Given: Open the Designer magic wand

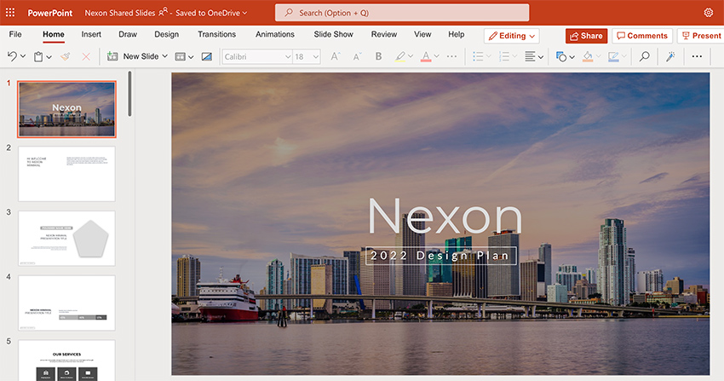Looking at the screenshot, I should tap(670, 56).
